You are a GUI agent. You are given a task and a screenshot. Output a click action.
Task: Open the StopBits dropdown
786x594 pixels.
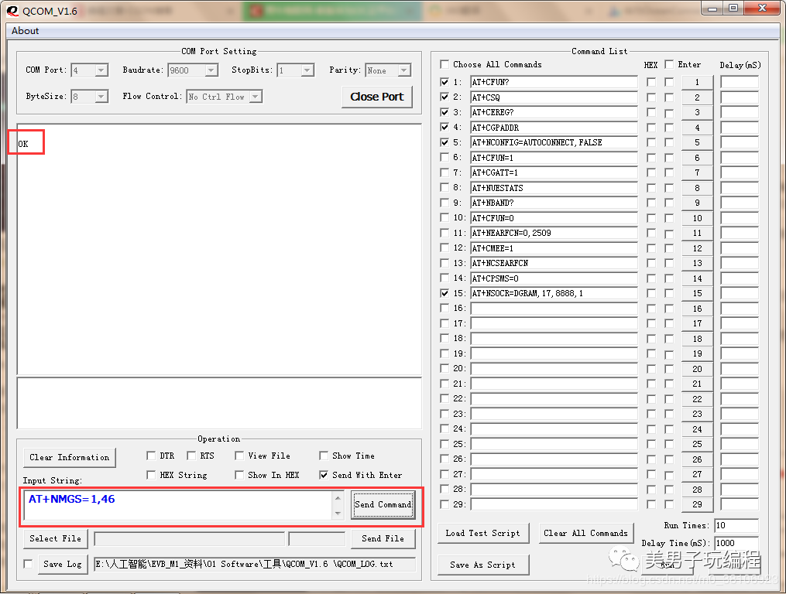tap(307, 70)
